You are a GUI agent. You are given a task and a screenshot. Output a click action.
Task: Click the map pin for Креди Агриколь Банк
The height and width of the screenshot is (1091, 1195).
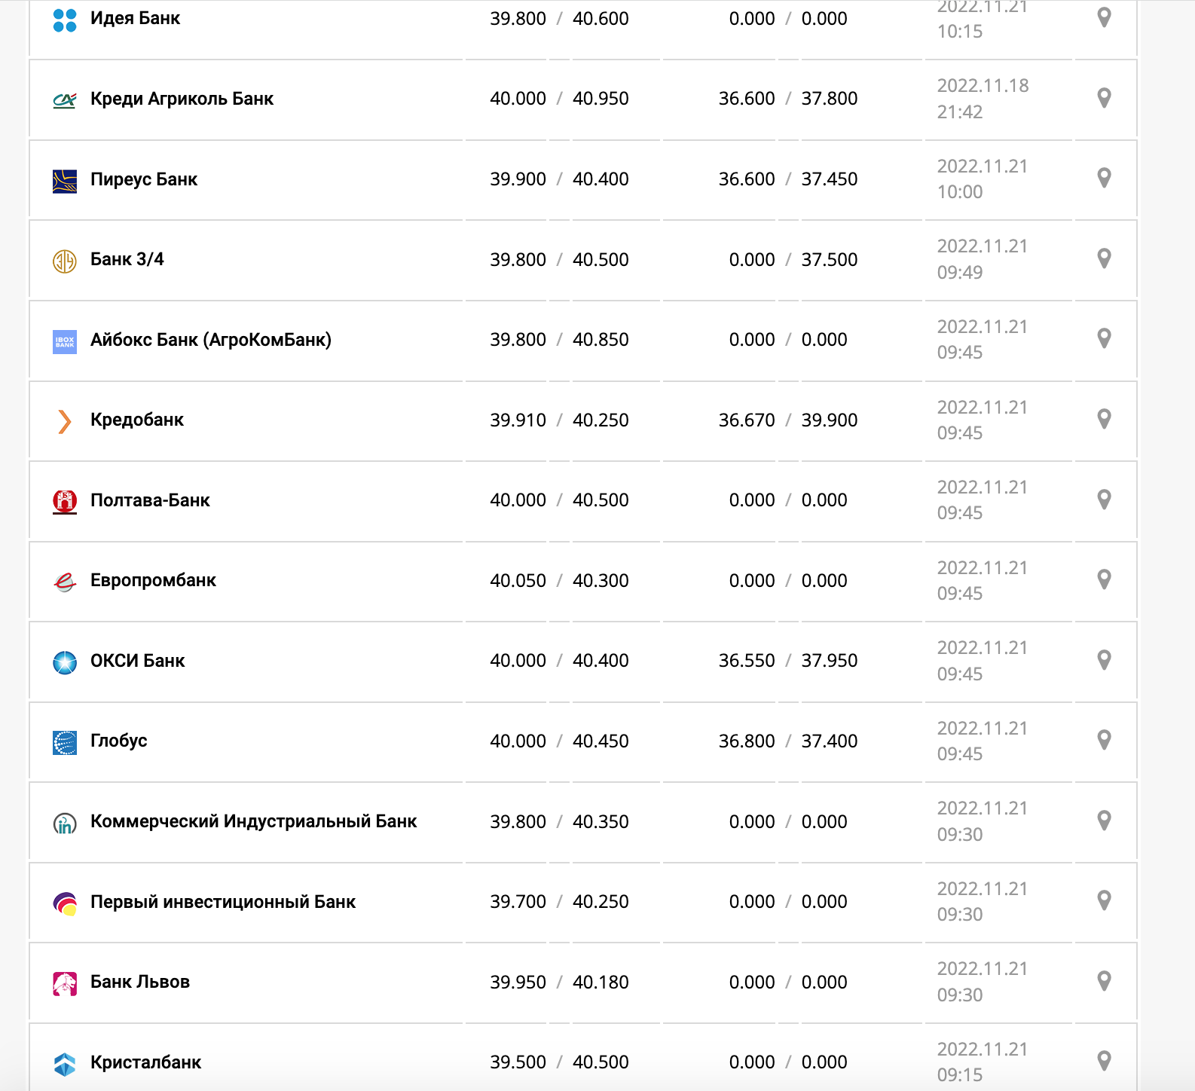click(x=1104, y=98)
